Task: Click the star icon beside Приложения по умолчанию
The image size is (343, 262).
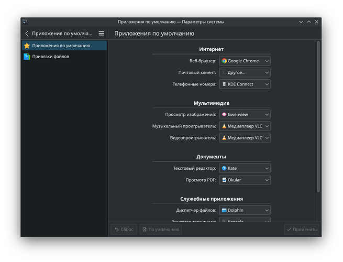Action: (27, 46)
